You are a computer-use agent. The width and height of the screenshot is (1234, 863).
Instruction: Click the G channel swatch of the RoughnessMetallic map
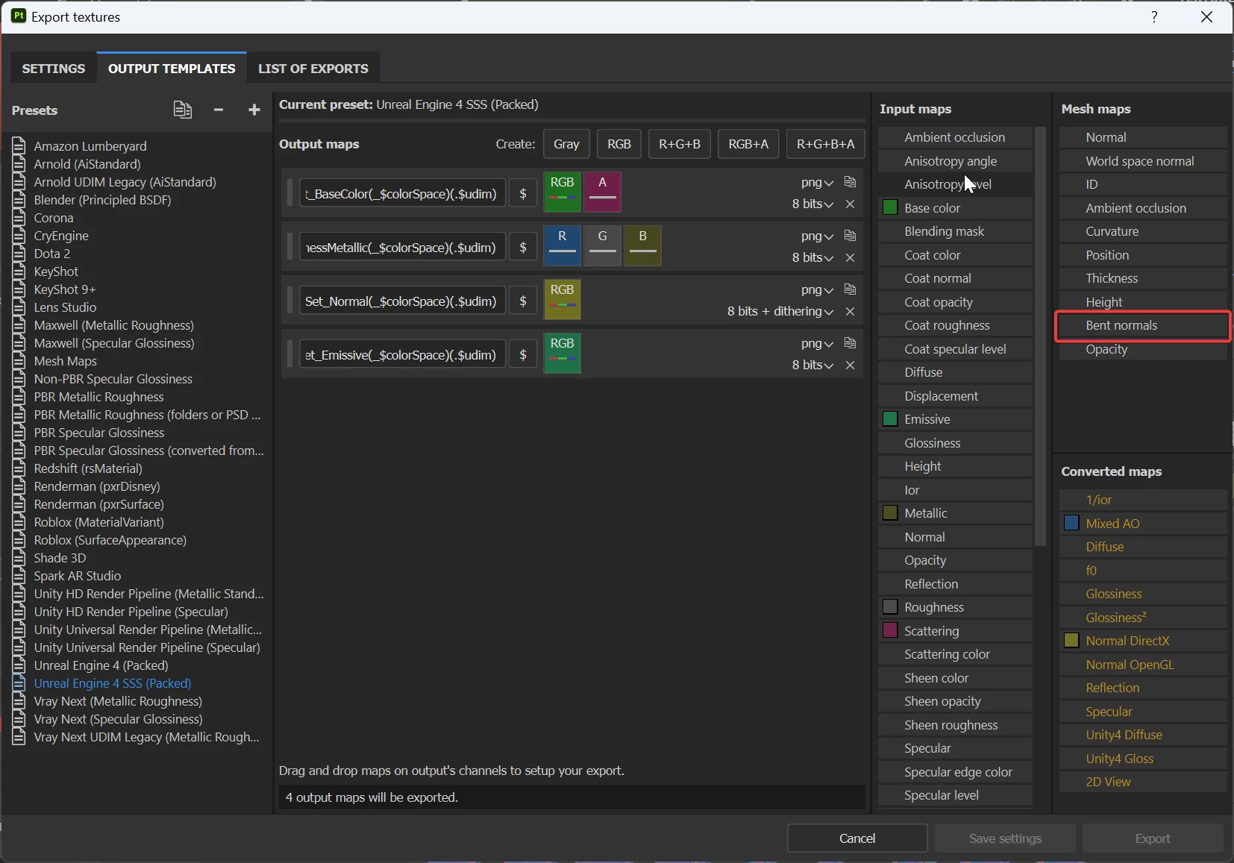[603, 246]
